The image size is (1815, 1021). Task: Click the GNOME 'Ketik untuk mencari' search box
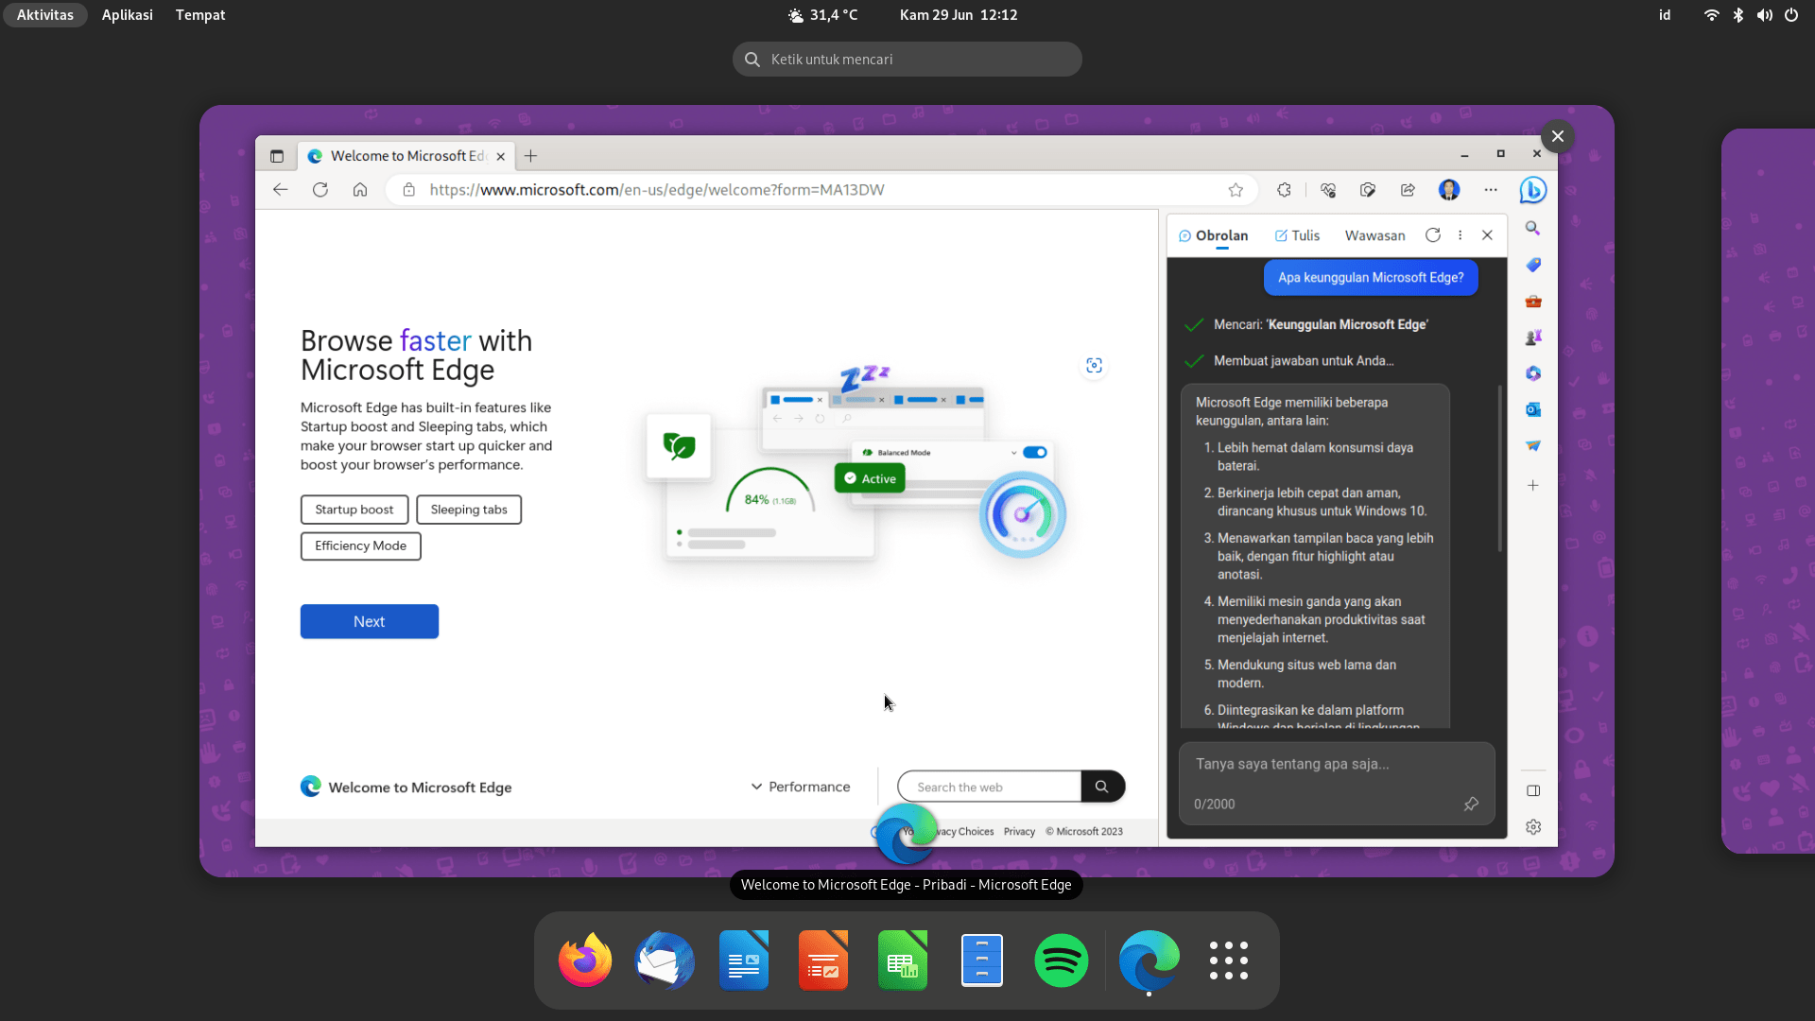click(x=907, y=60)
